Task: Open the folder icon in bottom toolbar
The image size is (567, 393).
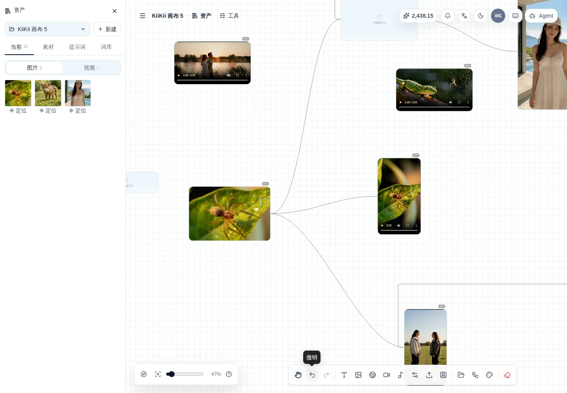Action: [461, 375]
